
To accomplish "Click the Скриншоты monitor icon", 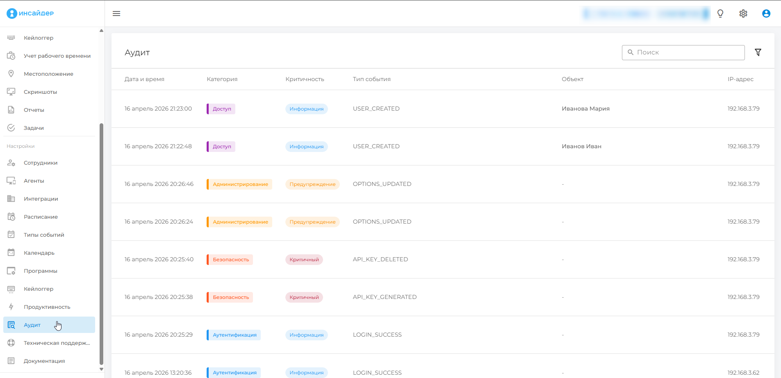I will point(11,92).
